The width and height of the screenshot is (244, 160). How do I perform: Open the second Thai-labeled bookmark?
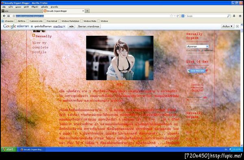point(20,21)
